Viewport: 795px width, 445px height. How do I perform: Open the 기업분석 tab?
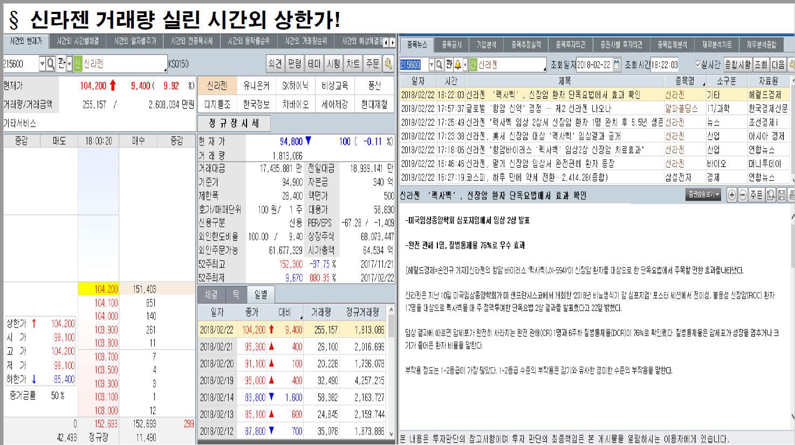coord(486,45)
